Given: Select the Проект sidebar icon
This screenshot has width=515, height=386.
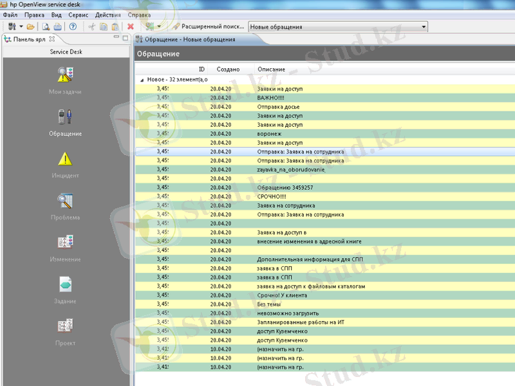Looking at the screenshot, I should coord(64,326).
